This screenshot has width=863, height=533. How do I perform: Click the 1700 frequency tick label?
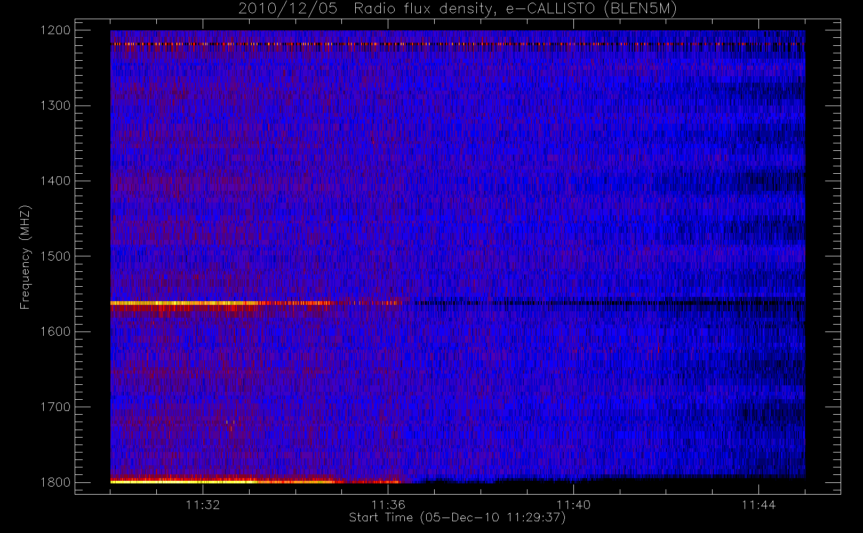point(56,407)
